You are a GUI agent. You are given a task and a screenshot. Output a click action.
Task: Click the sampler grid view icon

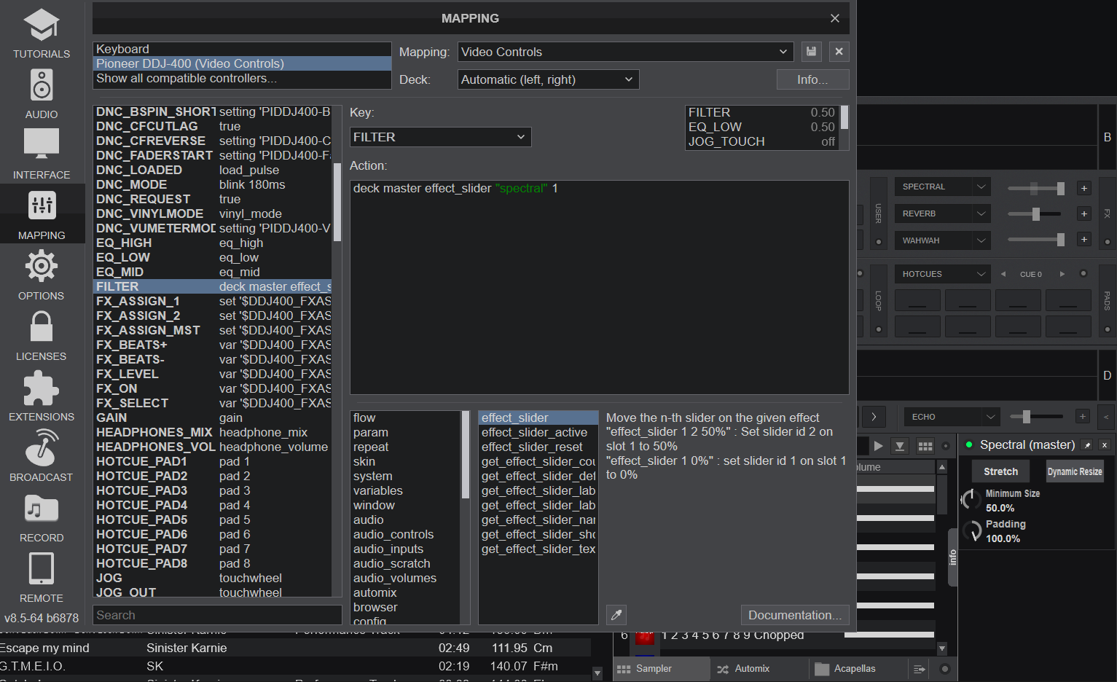click(925, 446)
